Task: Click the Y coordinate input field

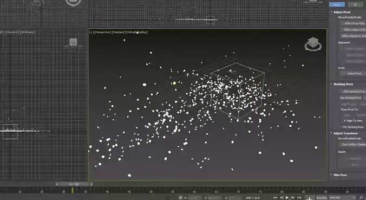Action: pyautogui.click(x=214, y=198)
